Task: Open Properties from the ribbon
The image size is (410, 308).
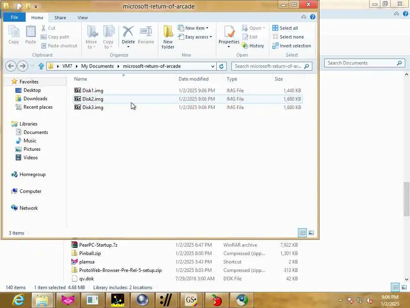Action: click(x=229, y=36)
